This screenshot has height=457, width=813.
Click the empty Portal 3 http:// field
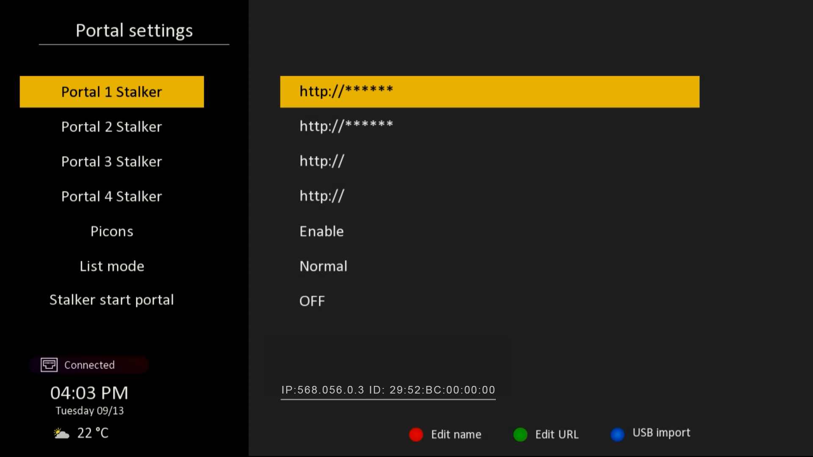pyautogui.click(x=322, y=161)
